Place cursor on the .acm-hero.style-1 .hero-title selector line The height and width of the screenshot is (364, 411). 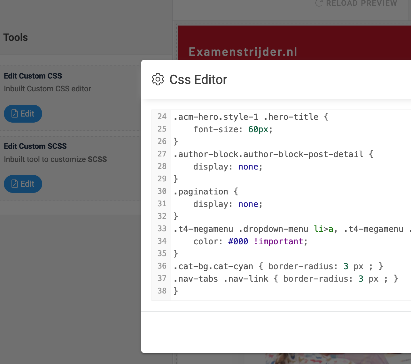tap(251, 117)
